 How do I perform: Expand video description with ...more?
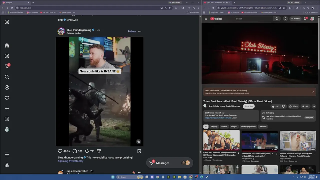point(234,118)
